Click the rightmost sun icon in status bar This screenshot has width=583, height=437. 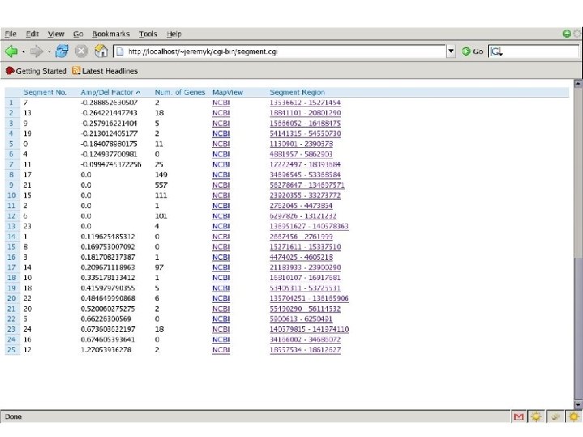(574, 417)
